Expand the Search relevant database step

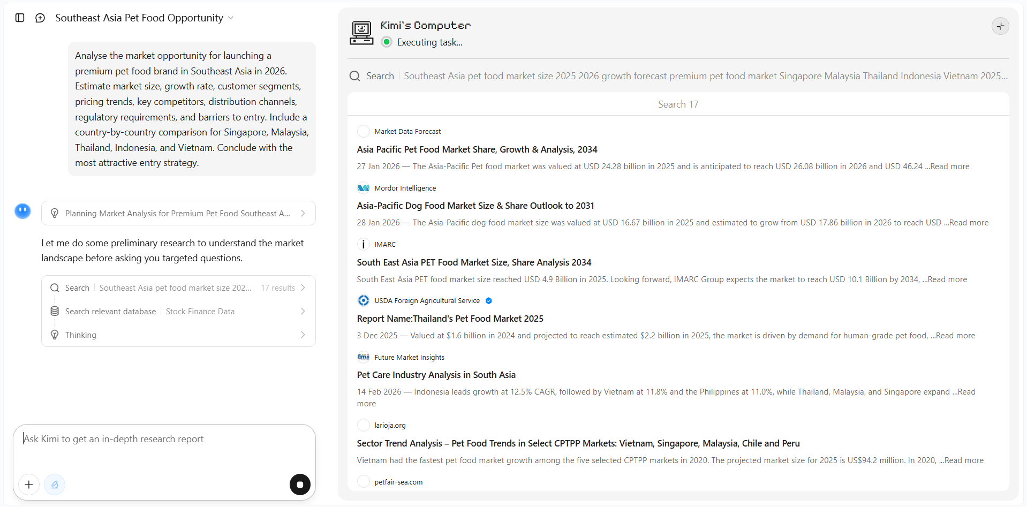click(178, 311)
